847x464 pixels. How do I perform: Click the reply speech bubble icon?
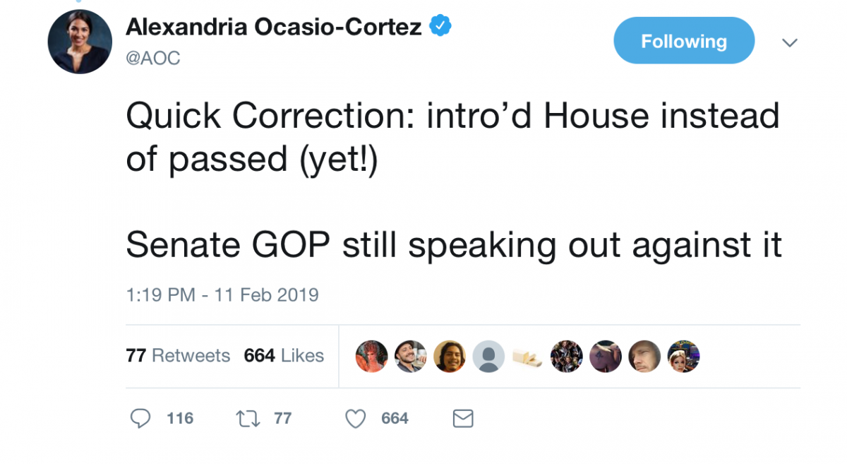point(141,419)
